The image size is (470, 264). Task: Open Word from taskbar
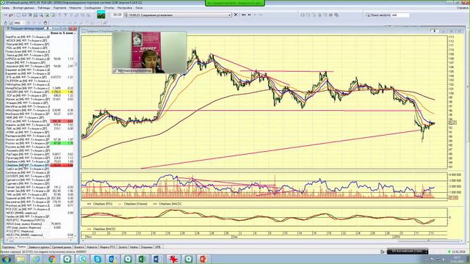click(157, 259)
